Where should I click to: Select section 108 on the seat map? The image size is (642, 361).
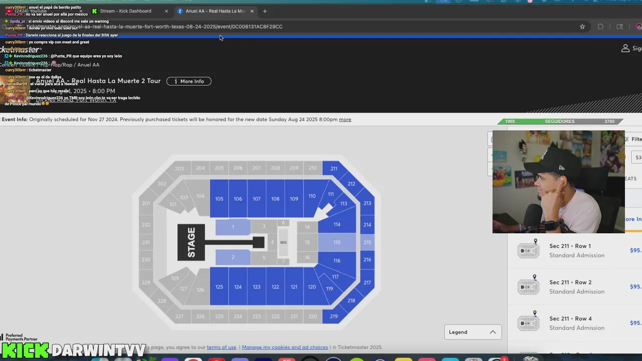point(275,199)
